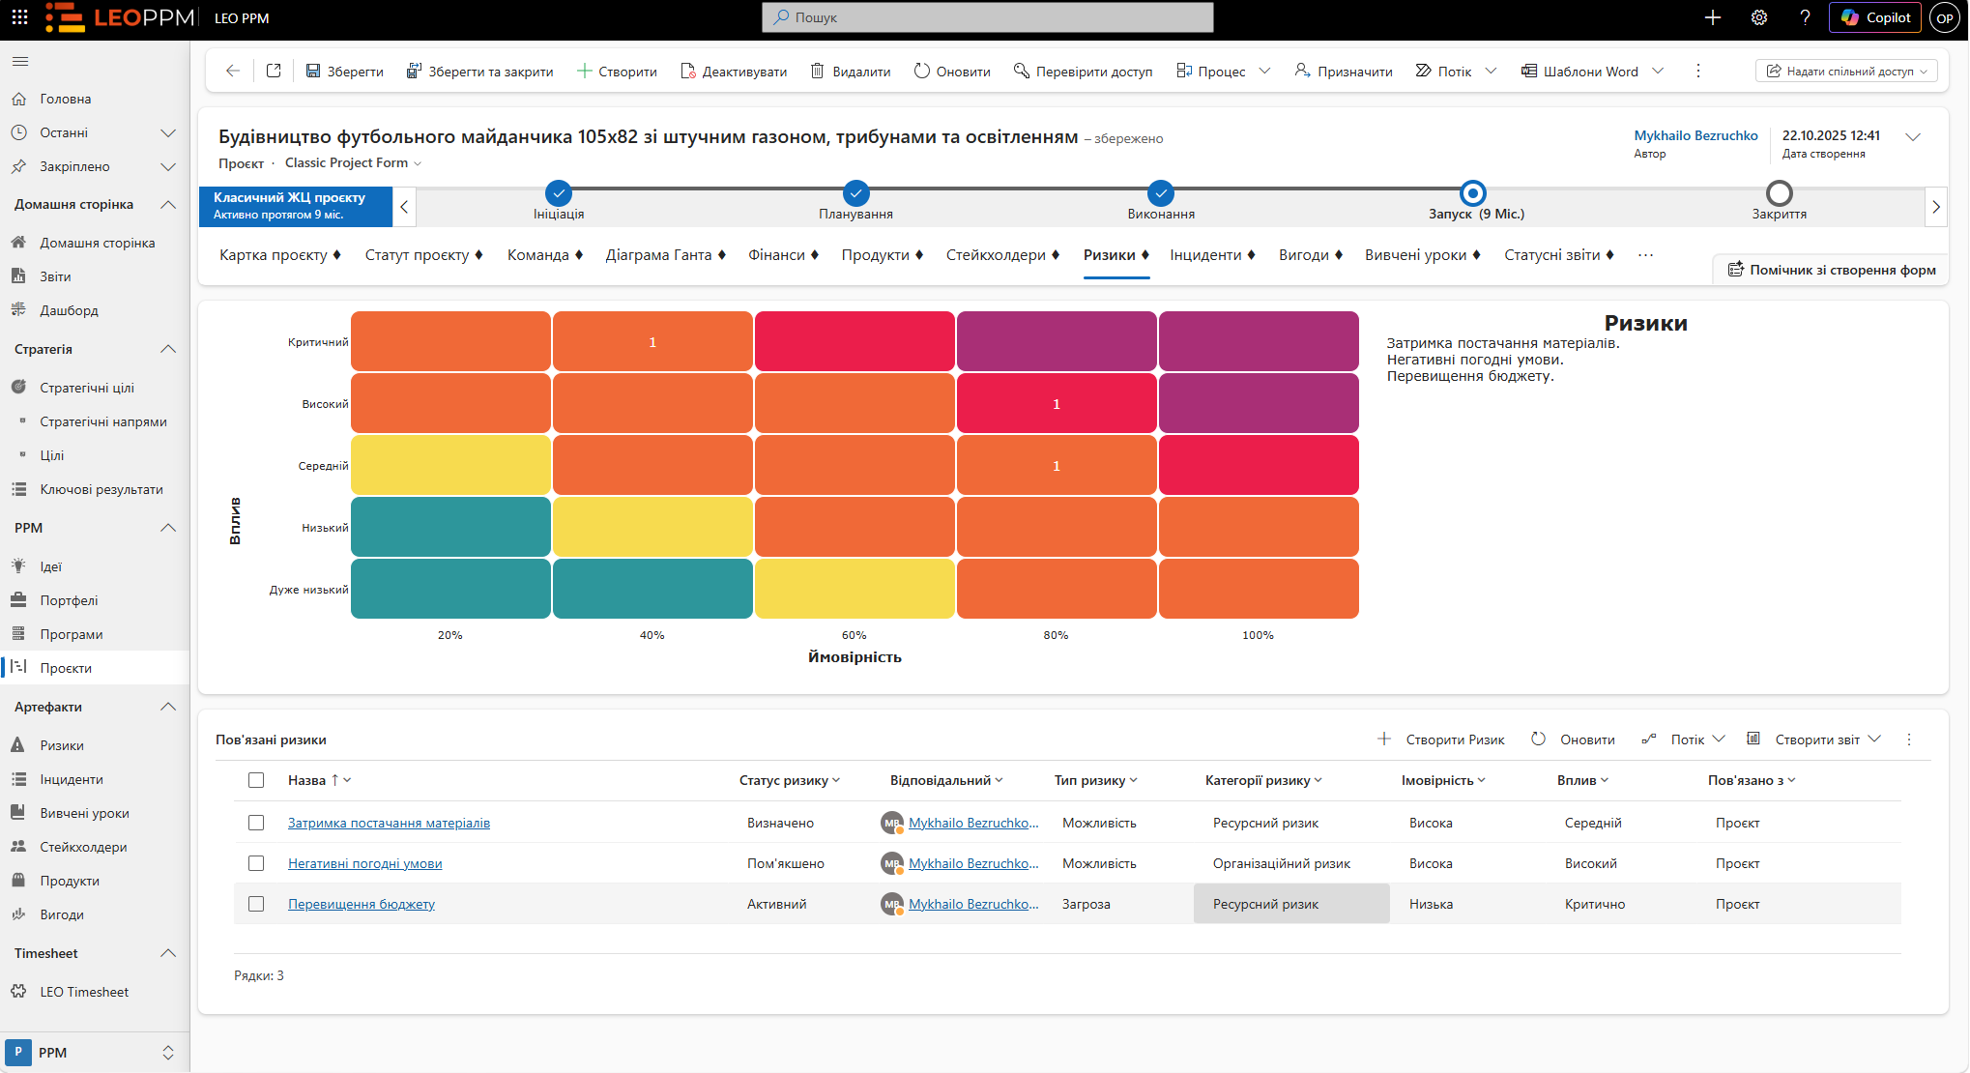Screen dimensions: 1970x1073
Task: Click the Save icon labeled Зберегти
Action: (313, 71)
